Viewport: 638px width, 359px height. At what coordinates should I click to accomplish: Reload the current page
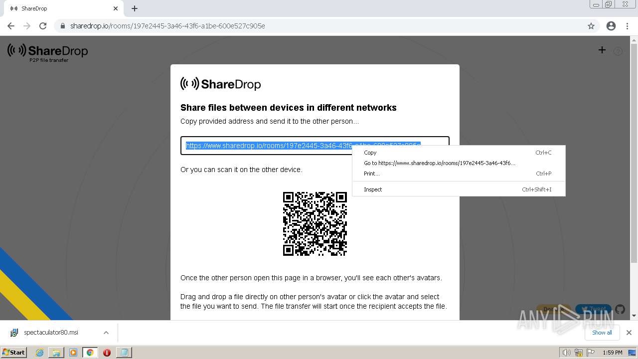(43, 26)
